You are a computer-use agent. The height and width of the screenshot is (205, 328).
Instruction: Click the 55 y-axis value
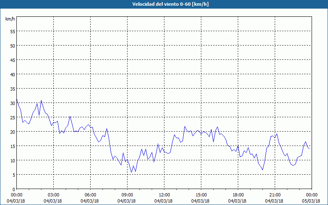[13, 32]
